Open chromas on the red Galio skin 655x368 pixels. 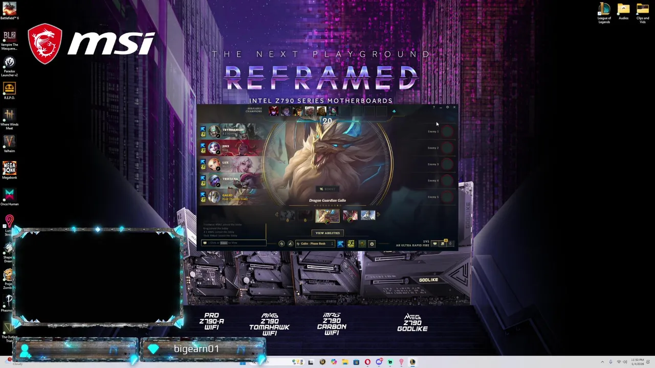(x=350, y=220)
